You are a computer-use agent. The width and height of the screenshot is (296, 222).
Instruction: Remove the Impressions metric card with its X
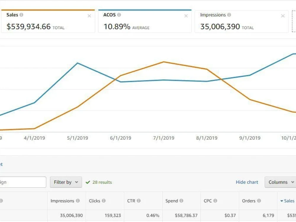tap(283, 16)
